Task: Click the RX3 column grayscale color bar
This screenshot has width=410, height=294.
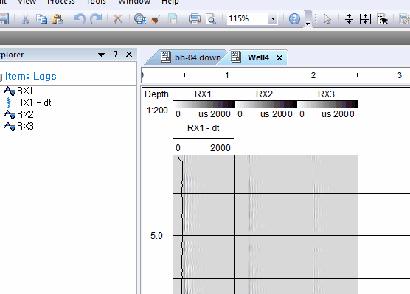Action: tap(327, 105)
